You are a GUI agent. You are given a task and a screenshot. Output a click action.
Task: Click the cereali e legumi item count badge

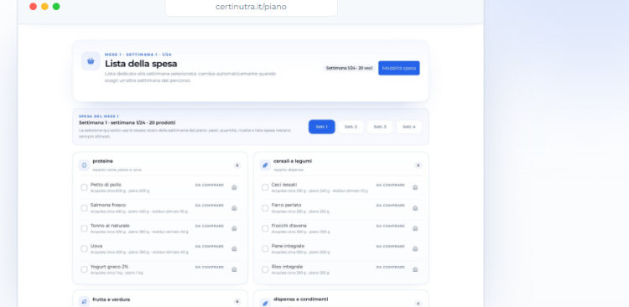point(418,165)
